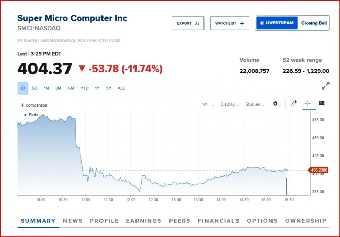Switch to the EARNINGS tab
This screenshot has width=340, height=237.
(x=144, y=221)
